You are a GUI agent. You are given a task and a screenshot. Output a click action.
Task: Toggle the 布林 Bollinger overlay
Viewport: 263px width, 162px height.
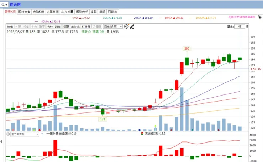pyautogui.click(x=50, y=27)
